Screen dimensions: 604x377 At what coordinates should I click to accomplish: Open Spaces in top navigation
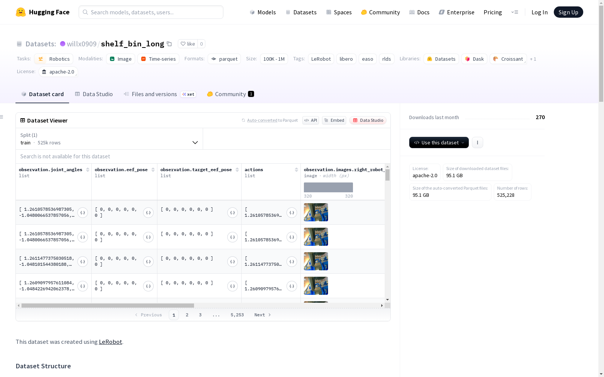[x=339, y=12]
